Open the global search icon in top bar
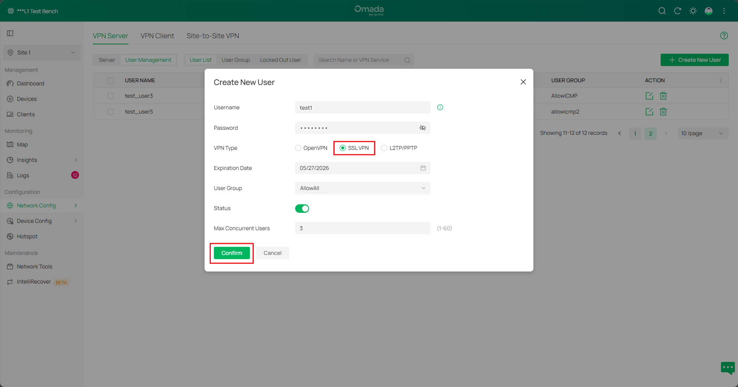Image resolution: width=738 pixels, height=387 pixels. [662, 11]
